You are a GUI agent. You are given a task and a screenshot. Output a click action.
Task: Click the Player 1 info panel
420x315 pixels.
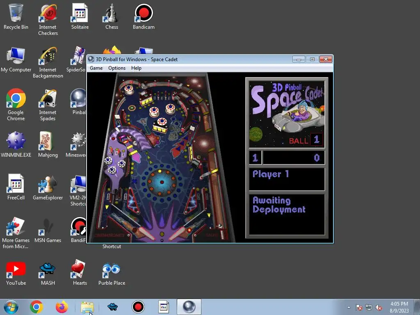tap(287, 179)
